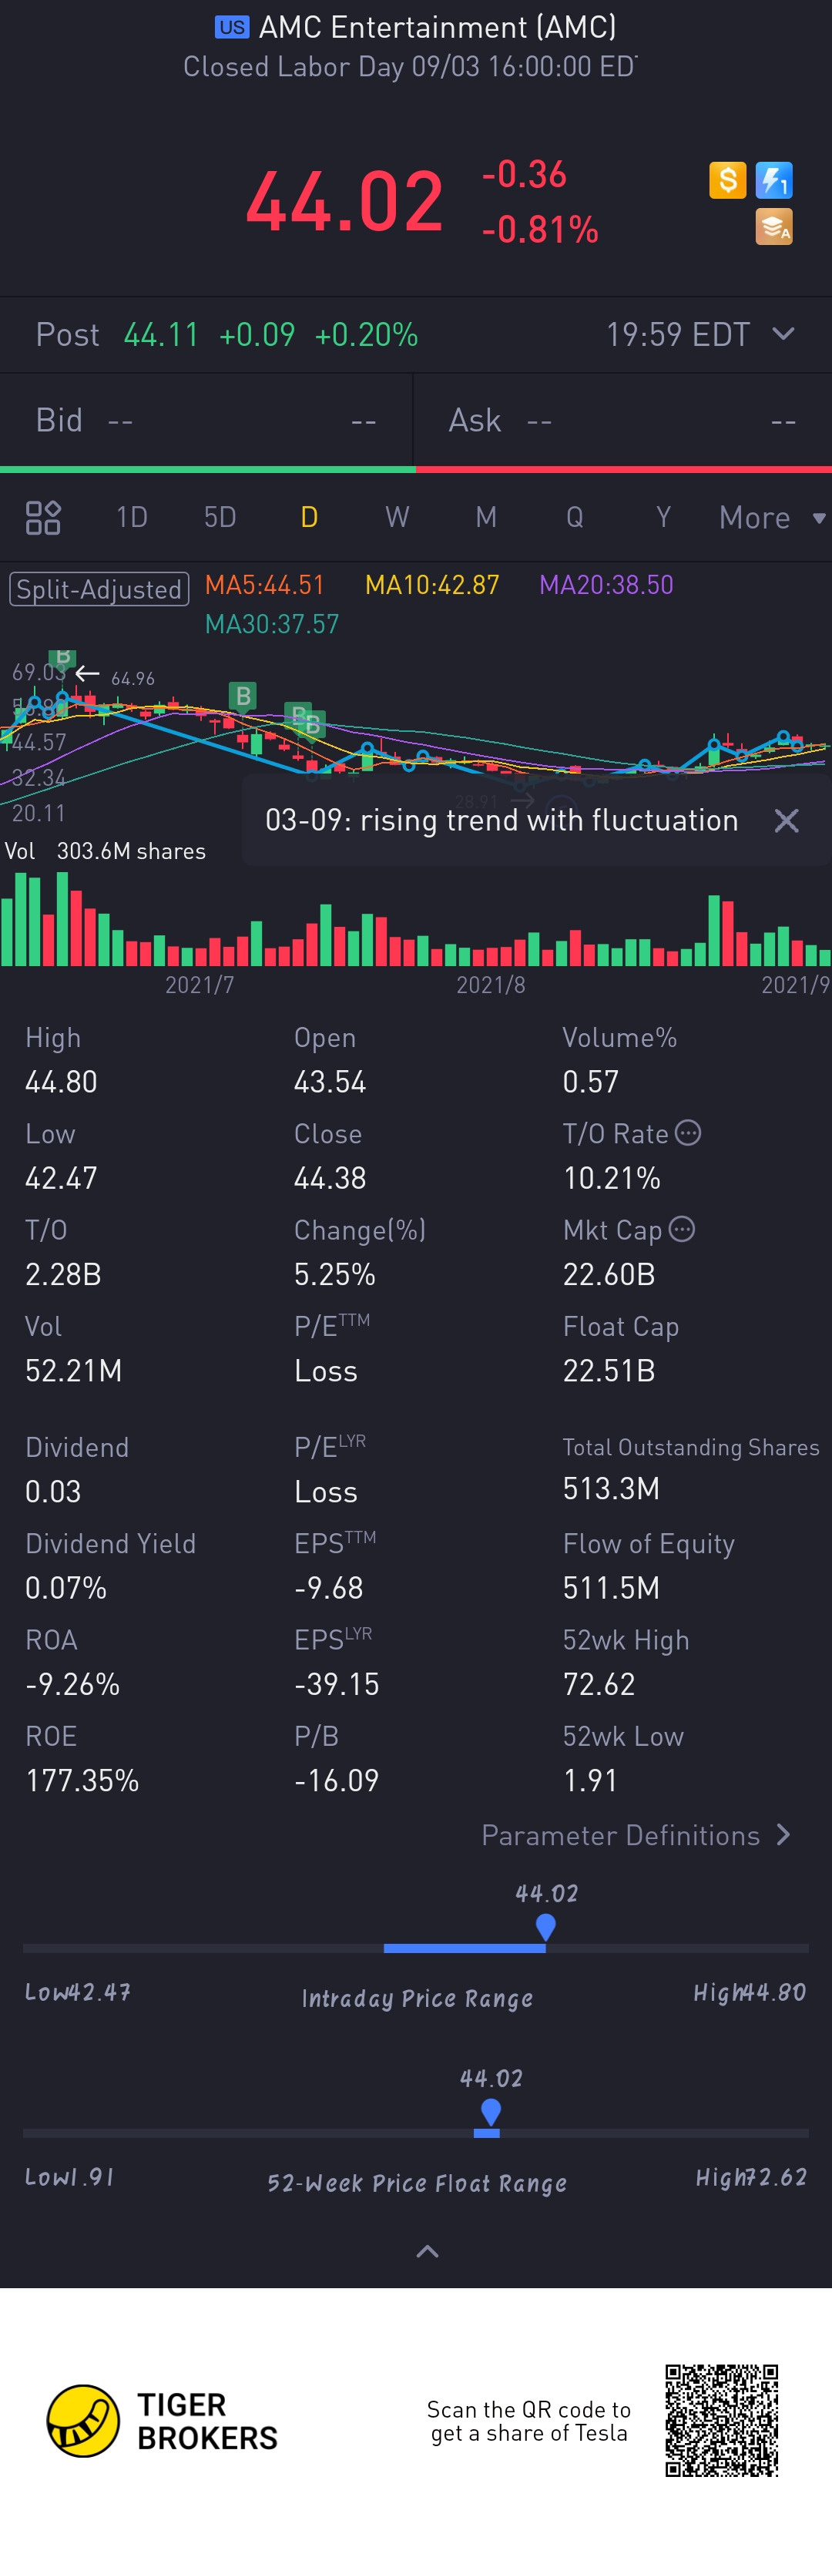This screenshot has height=2554, width=832.
Task: Open Parameter Definitions
Action: pyautogui.click(x=636, y=1835)
